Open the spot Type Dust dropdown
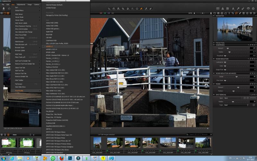Screen dimensions: 257x161 (x=236, y=105)
